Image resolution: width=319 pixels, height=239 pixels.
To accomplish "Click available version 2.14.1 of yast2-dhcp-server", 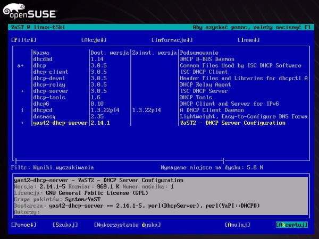I will pyautogui.click(x=100, y=123).
